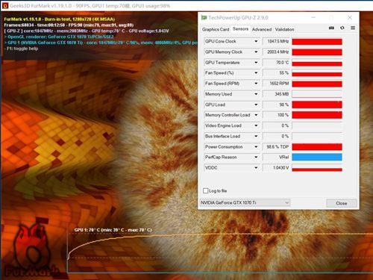This screenshot has width=373, height=280.
Task: Open the GPU Temperature dropdown arrow
Action: pos(256,63)
